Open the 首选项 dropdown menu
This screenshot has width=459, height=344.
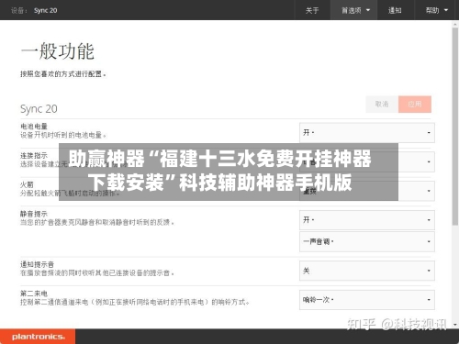pyautogui.click(x=354, y=10)
